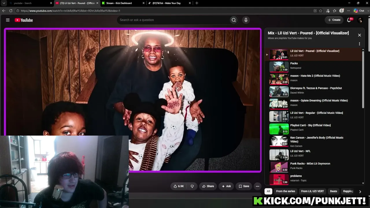Play Playboi Carti - Sky video
370x208 pixels.
pos(313,129)
